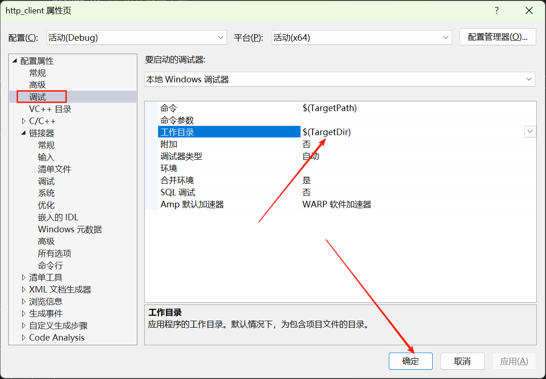Click the 配置管理器 button
Screen dimensions: 546x379
click(497, 37)
